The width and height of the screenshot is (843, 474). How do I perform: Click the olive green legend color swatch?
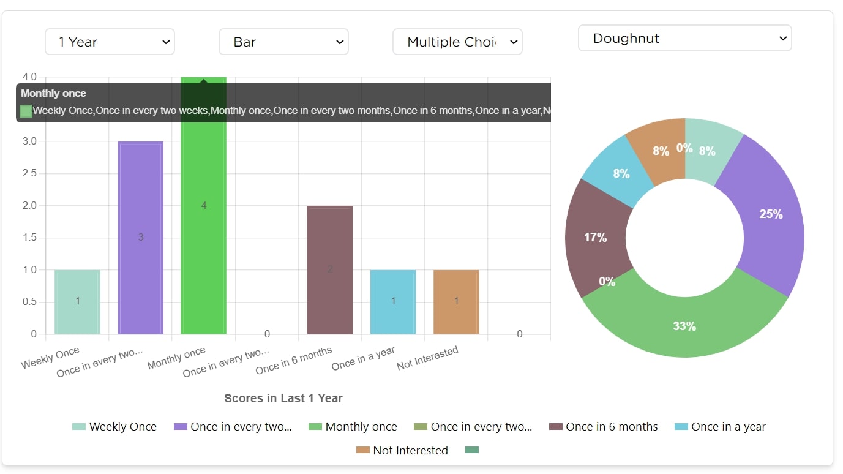click(x=421, y=427)
